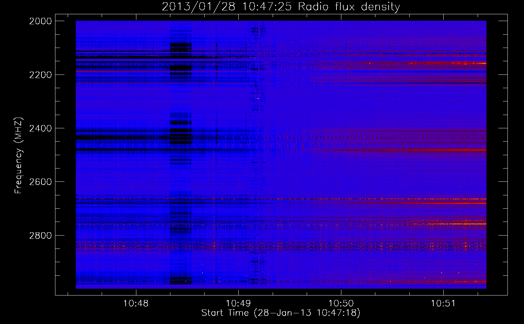Click the 'Frequency (MHZ)' y-axis title
Screen dimensions: 524x324
click(19, 156)
